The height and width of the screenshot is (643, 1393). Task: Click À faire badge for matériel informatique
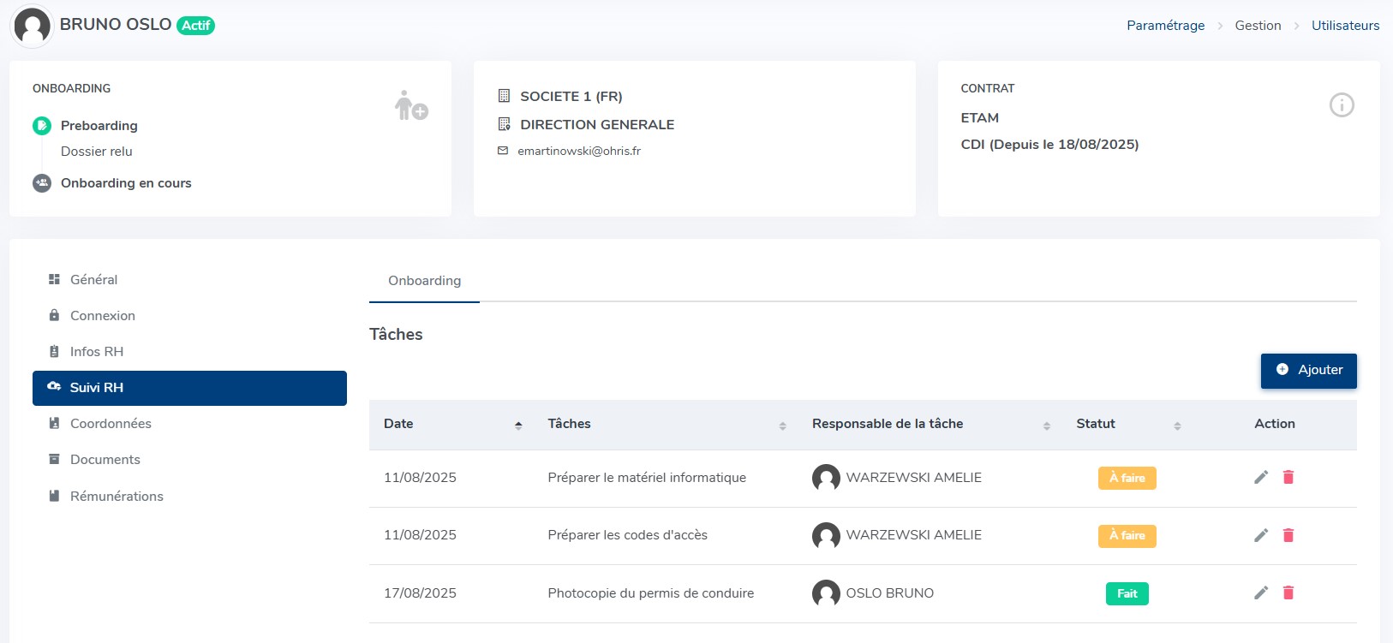pyautogui.click(x=1127, y=478)
